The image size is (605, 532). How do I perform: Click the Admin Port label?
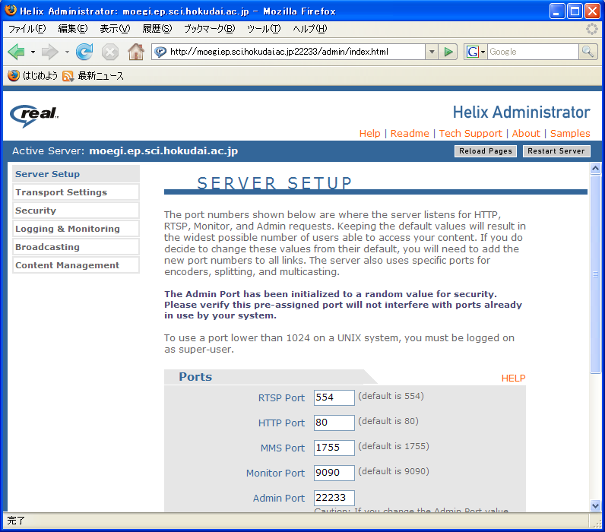pos(279,498)
